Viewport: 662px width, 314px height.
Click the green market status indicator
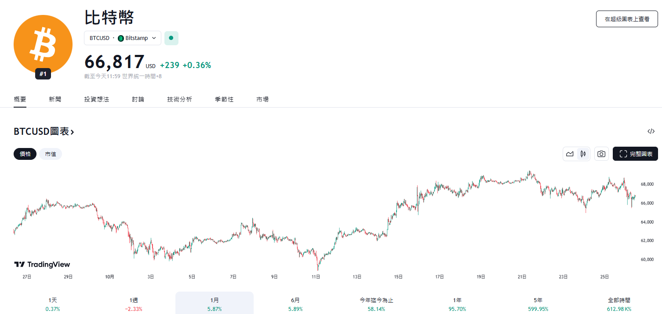171,38
